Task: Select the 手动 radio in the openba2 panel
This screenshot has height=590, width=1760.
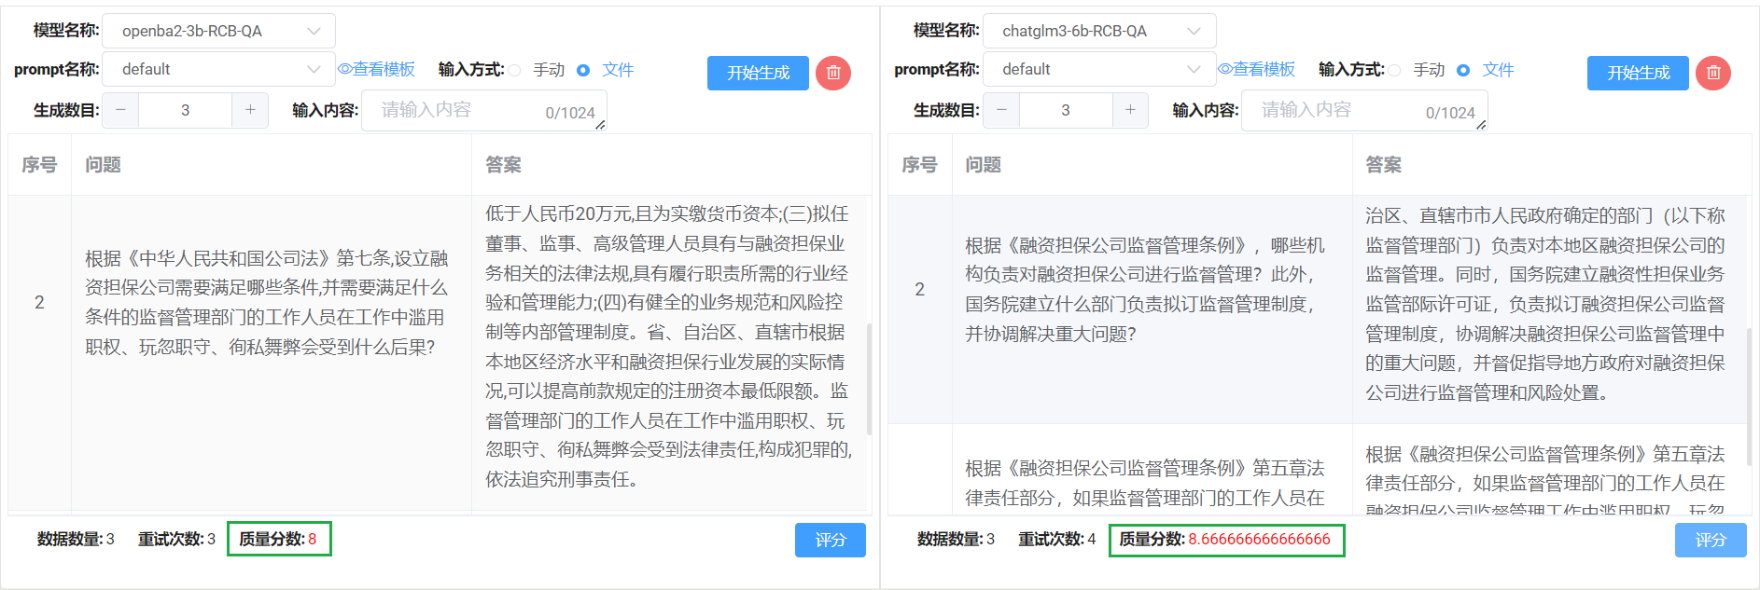Action: tap(515, 70)
